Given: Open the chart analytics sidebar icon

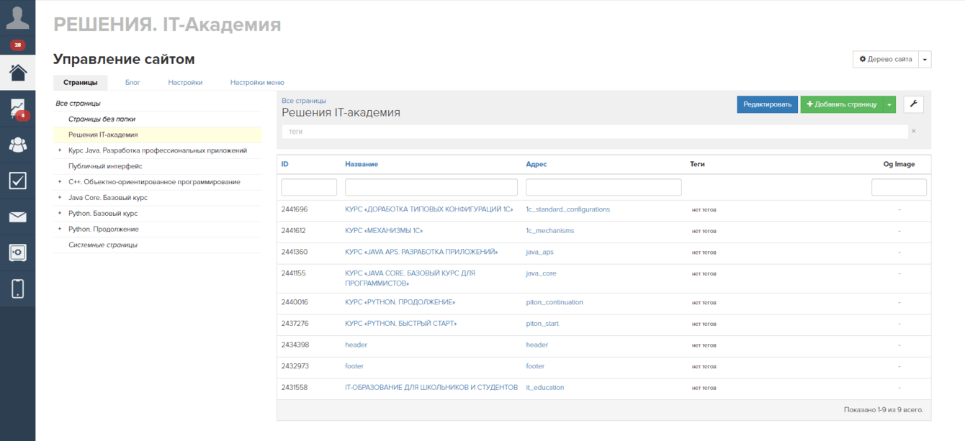Looking at the screenshot, I should click(17, 108).
